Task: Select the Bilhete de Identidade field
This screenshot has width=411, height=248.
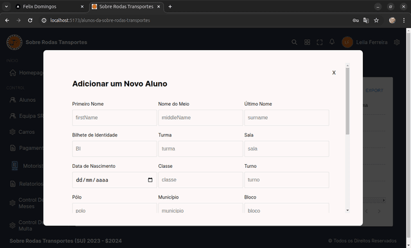Action: click(114, 149)
